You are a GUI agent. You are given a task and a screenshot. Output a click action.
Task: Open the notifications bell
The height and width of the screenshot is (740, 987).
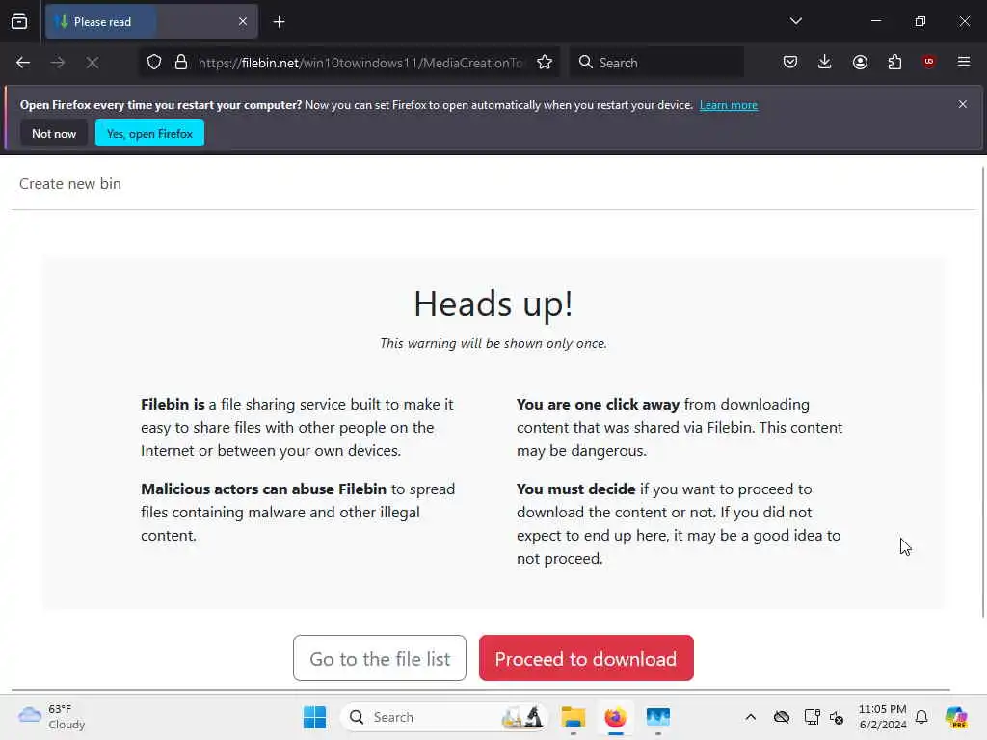click(x=921, y=717)
